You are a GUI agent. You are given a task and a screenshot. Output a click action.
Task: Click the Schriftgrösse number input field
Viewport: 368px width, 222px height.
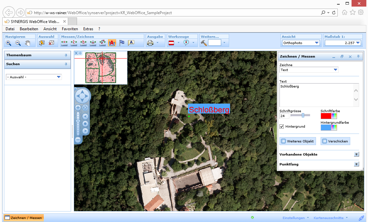click(x=284, y=116)
